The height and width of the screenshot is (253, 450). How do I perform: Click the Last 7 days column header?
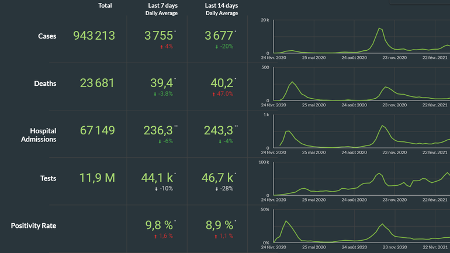tap(161, 6)
